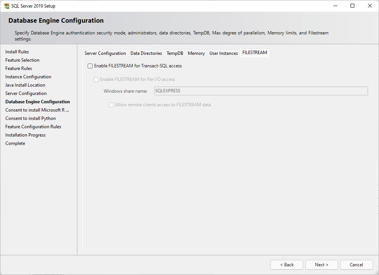
Task: Click Feature Rules step
Action: click(19, 68)
